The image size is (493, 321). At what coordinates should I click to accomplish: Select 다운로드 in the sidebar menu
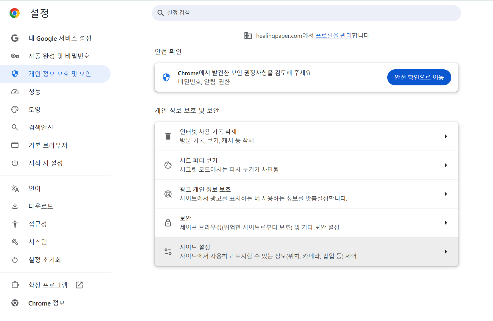(41, 206)
